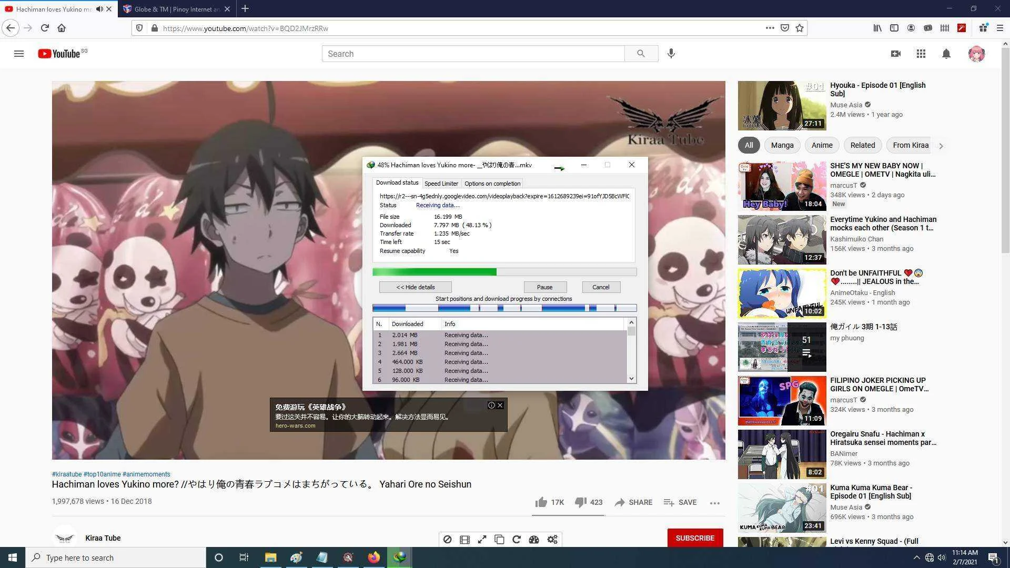Open the YouTube account avatar menu
This screenshot has height=568, width=1010.
point(976,54)
